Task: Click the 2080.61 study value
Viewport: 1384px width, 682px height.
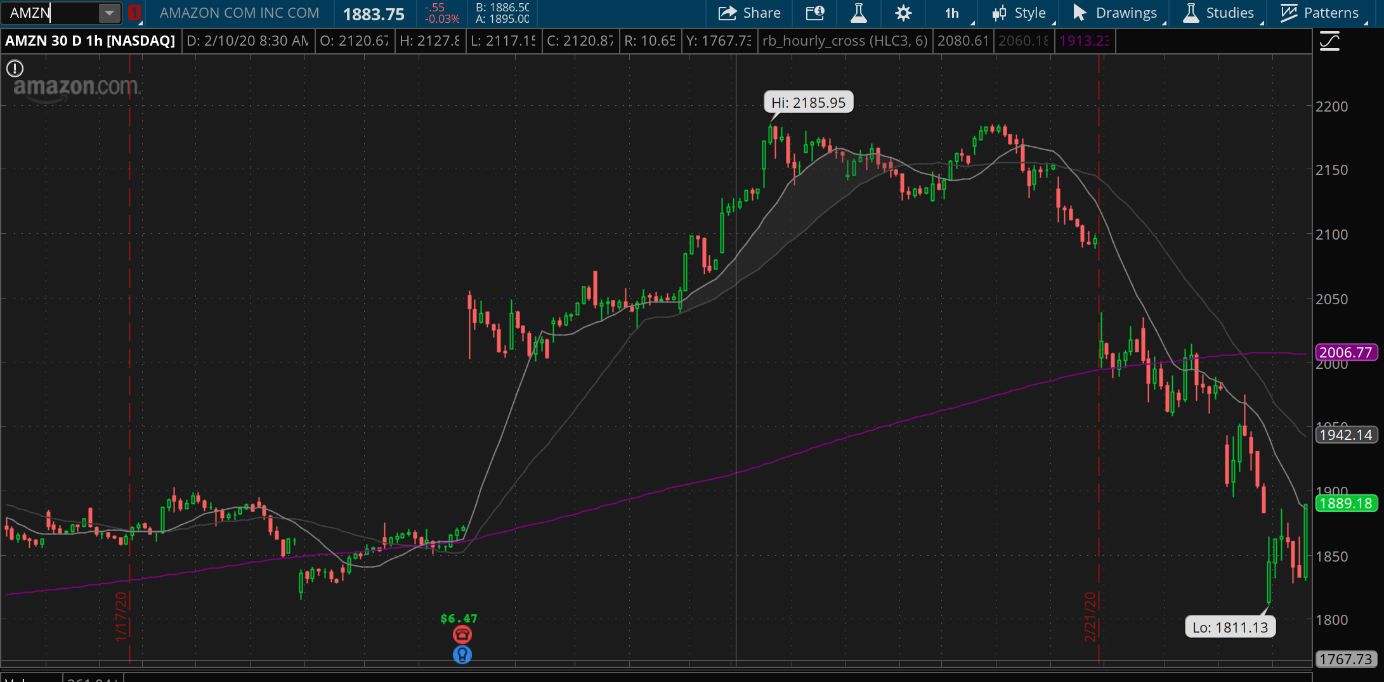Action: coord(963,41)
